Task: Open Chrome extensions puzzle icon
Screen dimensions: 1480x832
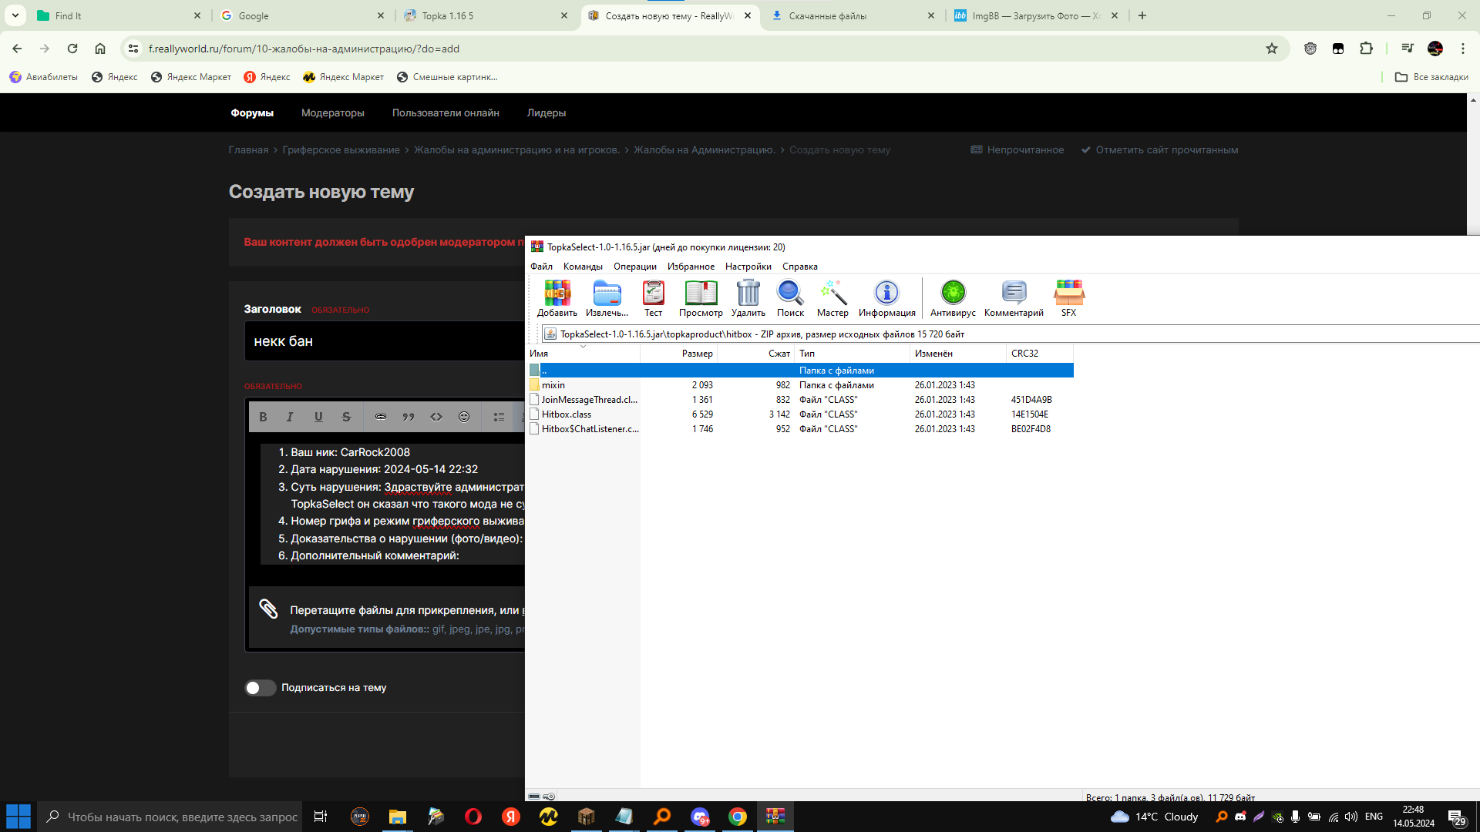Action: 1366,49
